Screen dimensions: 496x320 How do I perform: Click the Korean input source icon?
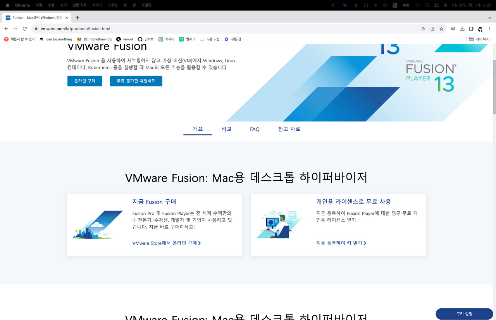395,5
